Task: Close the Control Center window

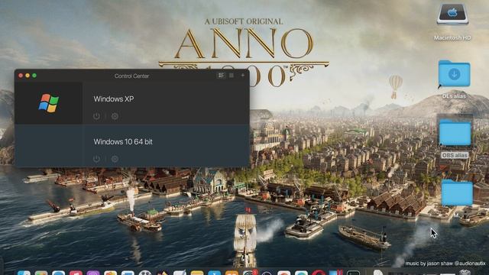Action: [21, 76]
